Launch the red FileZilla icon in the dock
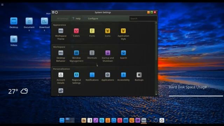 click(120, 120)
